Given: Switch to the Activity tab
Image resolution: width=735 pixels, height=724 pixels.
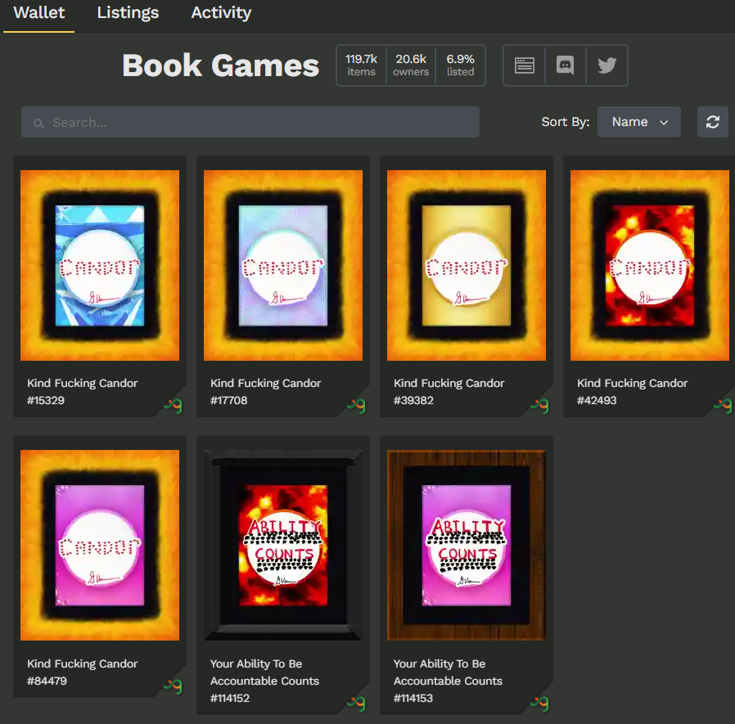Looking at the screenshot, I should coord(221,12).
